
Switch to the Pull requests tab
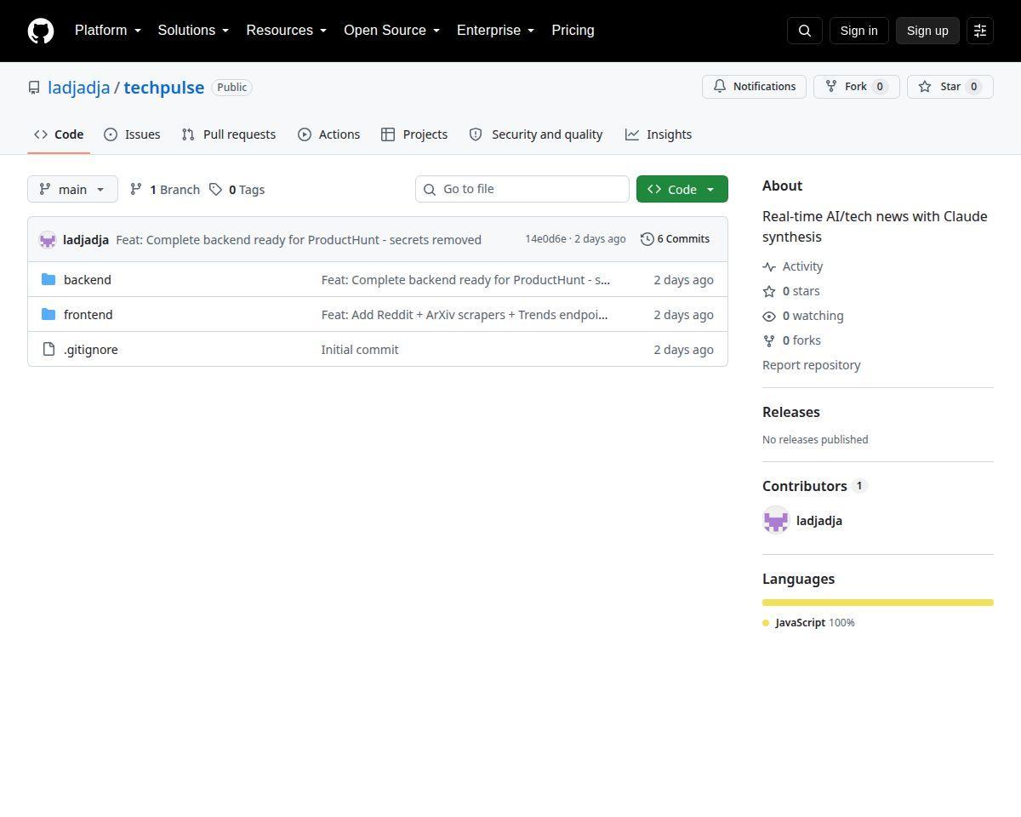pos(229,134)
